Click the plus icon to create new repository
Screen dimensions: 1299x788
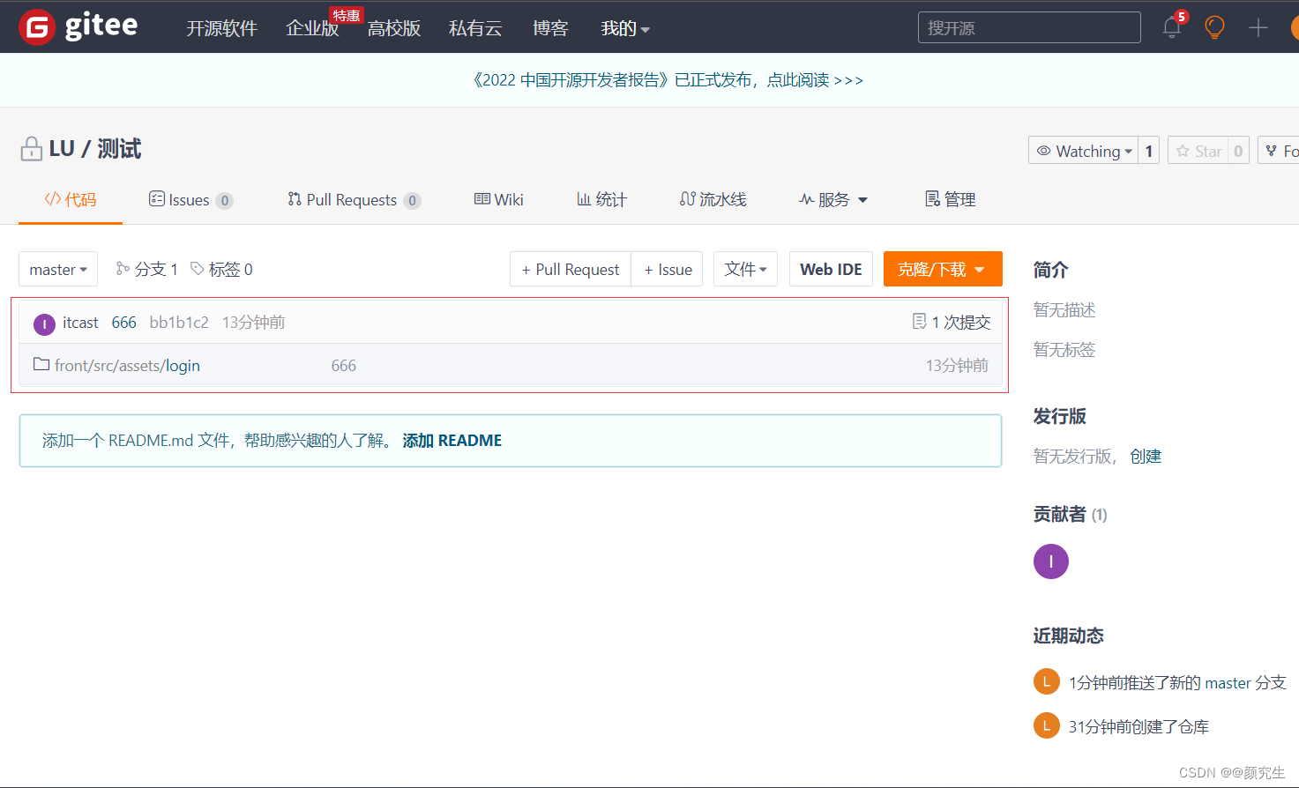tap(1258, 27)
